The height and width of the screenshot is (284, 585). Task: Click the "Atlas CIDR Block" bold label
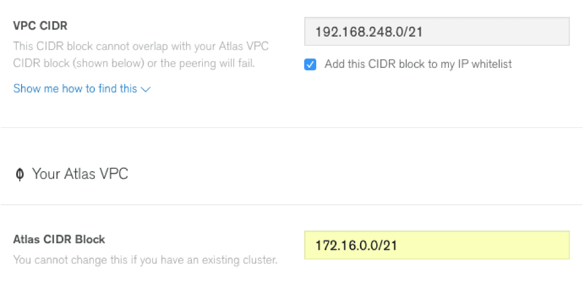pos(59,239)
